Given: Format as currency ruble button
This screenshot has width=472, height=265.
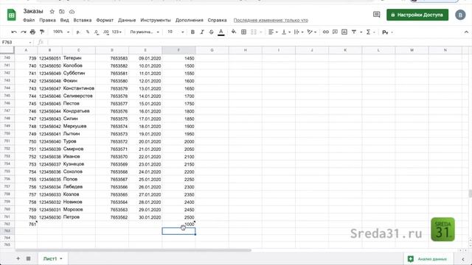Looking at the screenshot, I should tap(78, 32).
